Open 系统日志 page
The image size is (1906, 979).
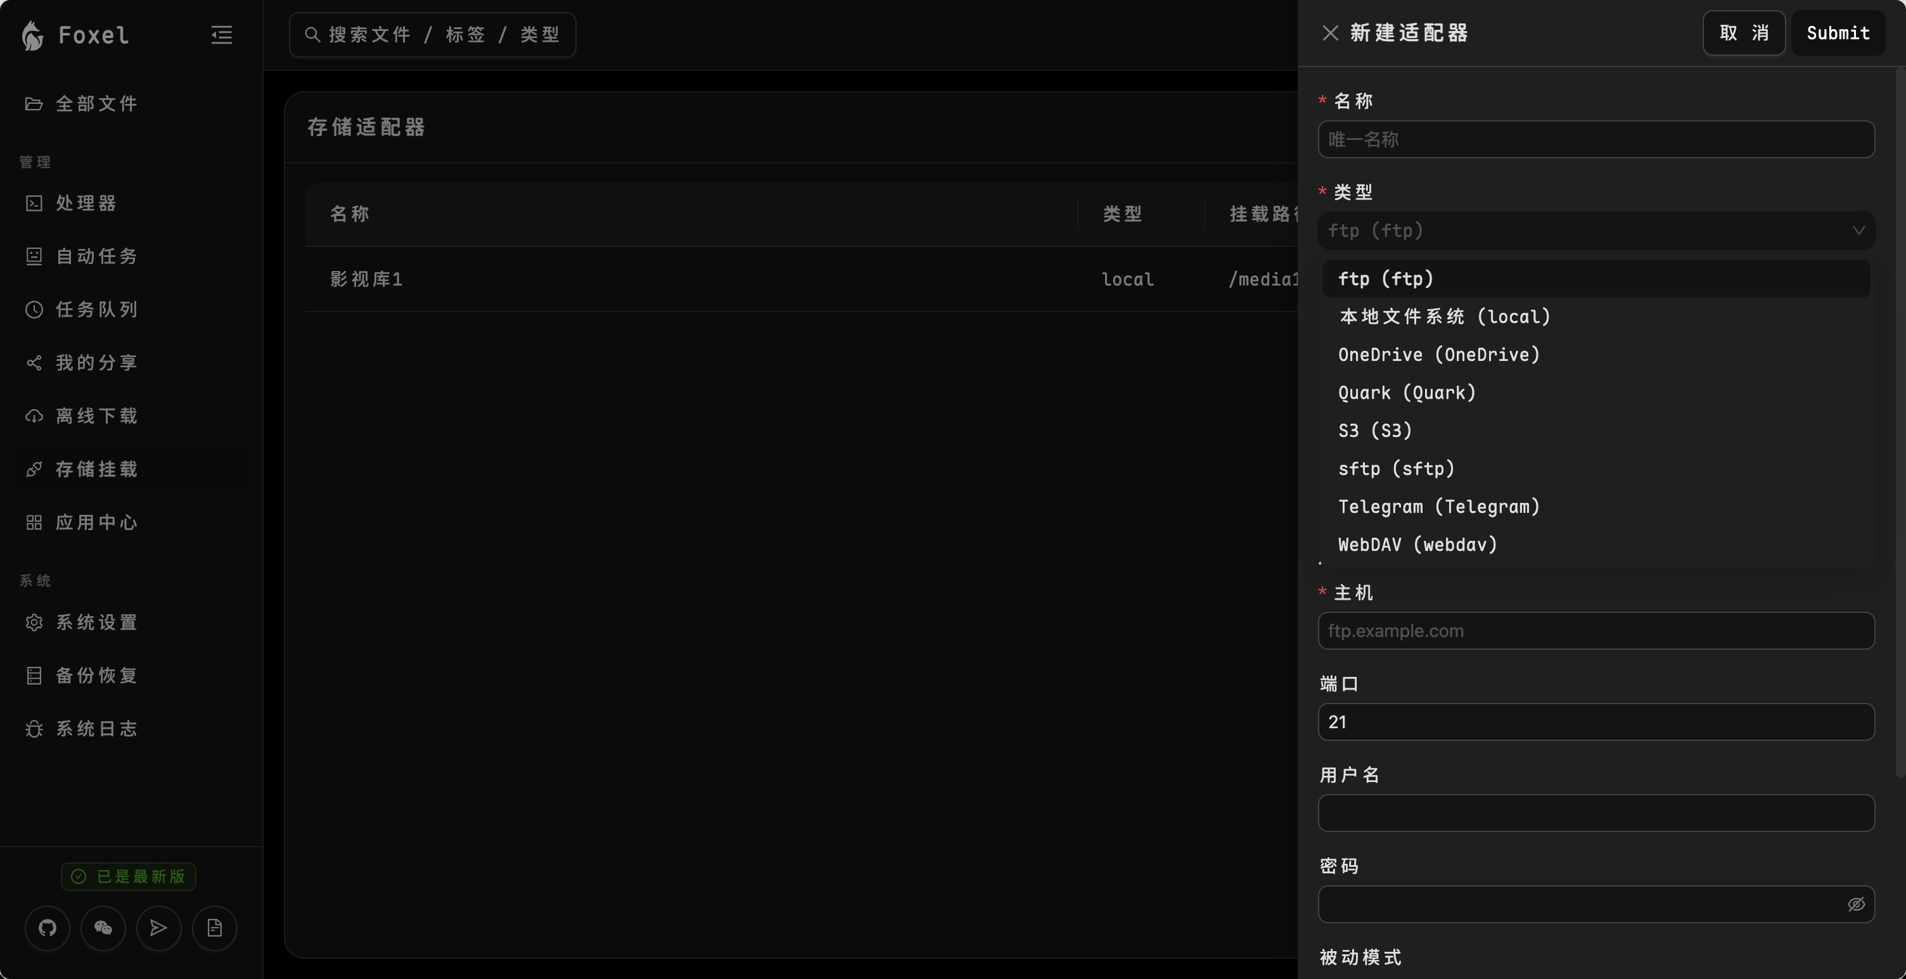(x=132, y=729)
